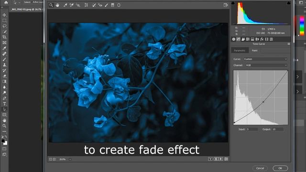The width and height of the screenshot is (306, 172).
Task: Open the Tone Curve panel options menu
Action: pyautogui.click(x=289, y=44)
